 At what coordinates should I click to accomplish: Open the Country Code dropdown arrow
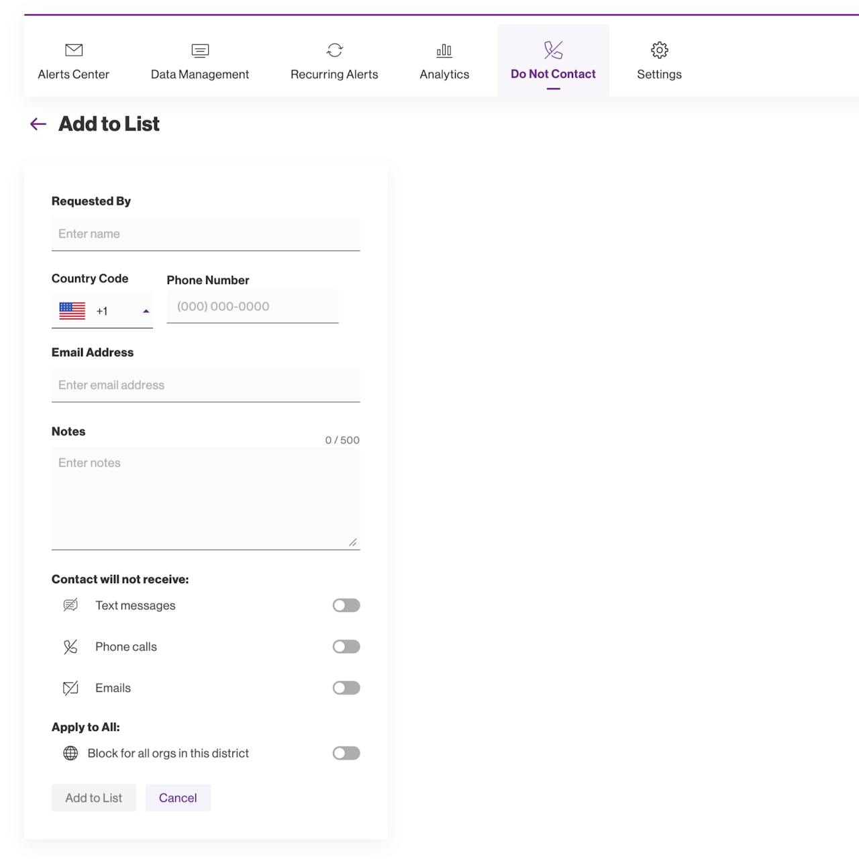(146, 311)
